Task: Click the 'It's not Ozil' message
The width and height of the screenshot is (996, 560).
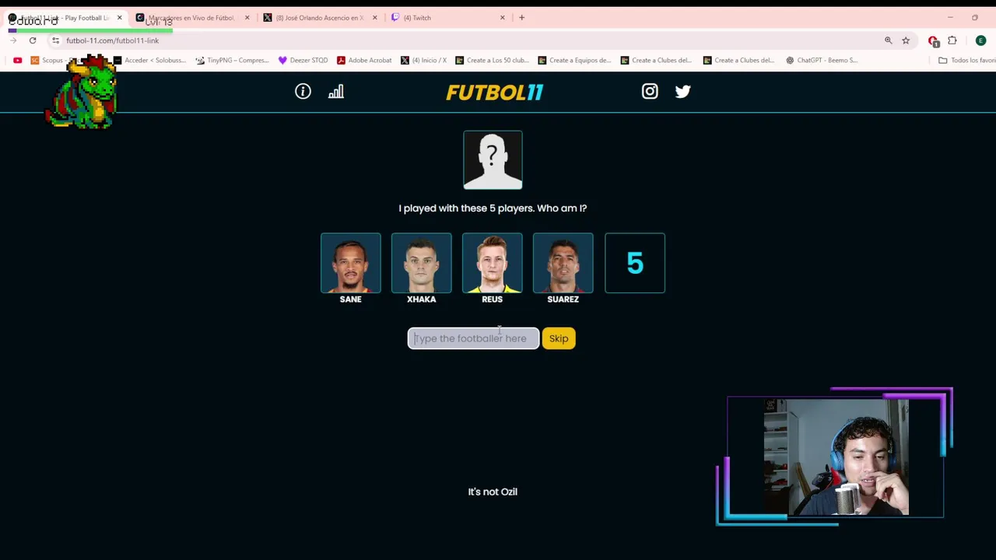Action: pos(493,492)
